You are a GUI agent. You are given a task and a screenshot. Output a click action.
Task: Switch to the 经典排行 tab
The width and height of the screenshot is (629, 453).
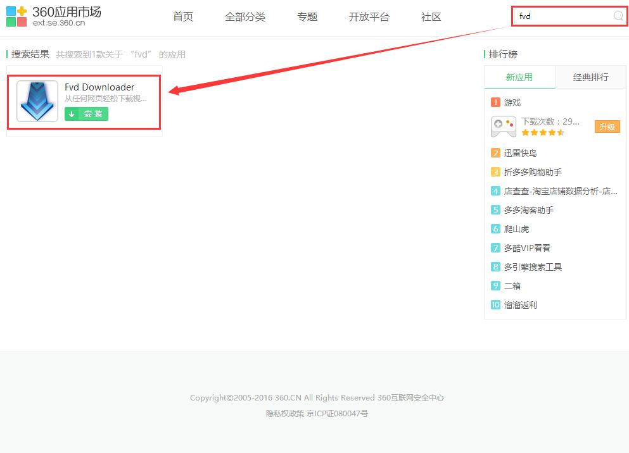point(589,77)
